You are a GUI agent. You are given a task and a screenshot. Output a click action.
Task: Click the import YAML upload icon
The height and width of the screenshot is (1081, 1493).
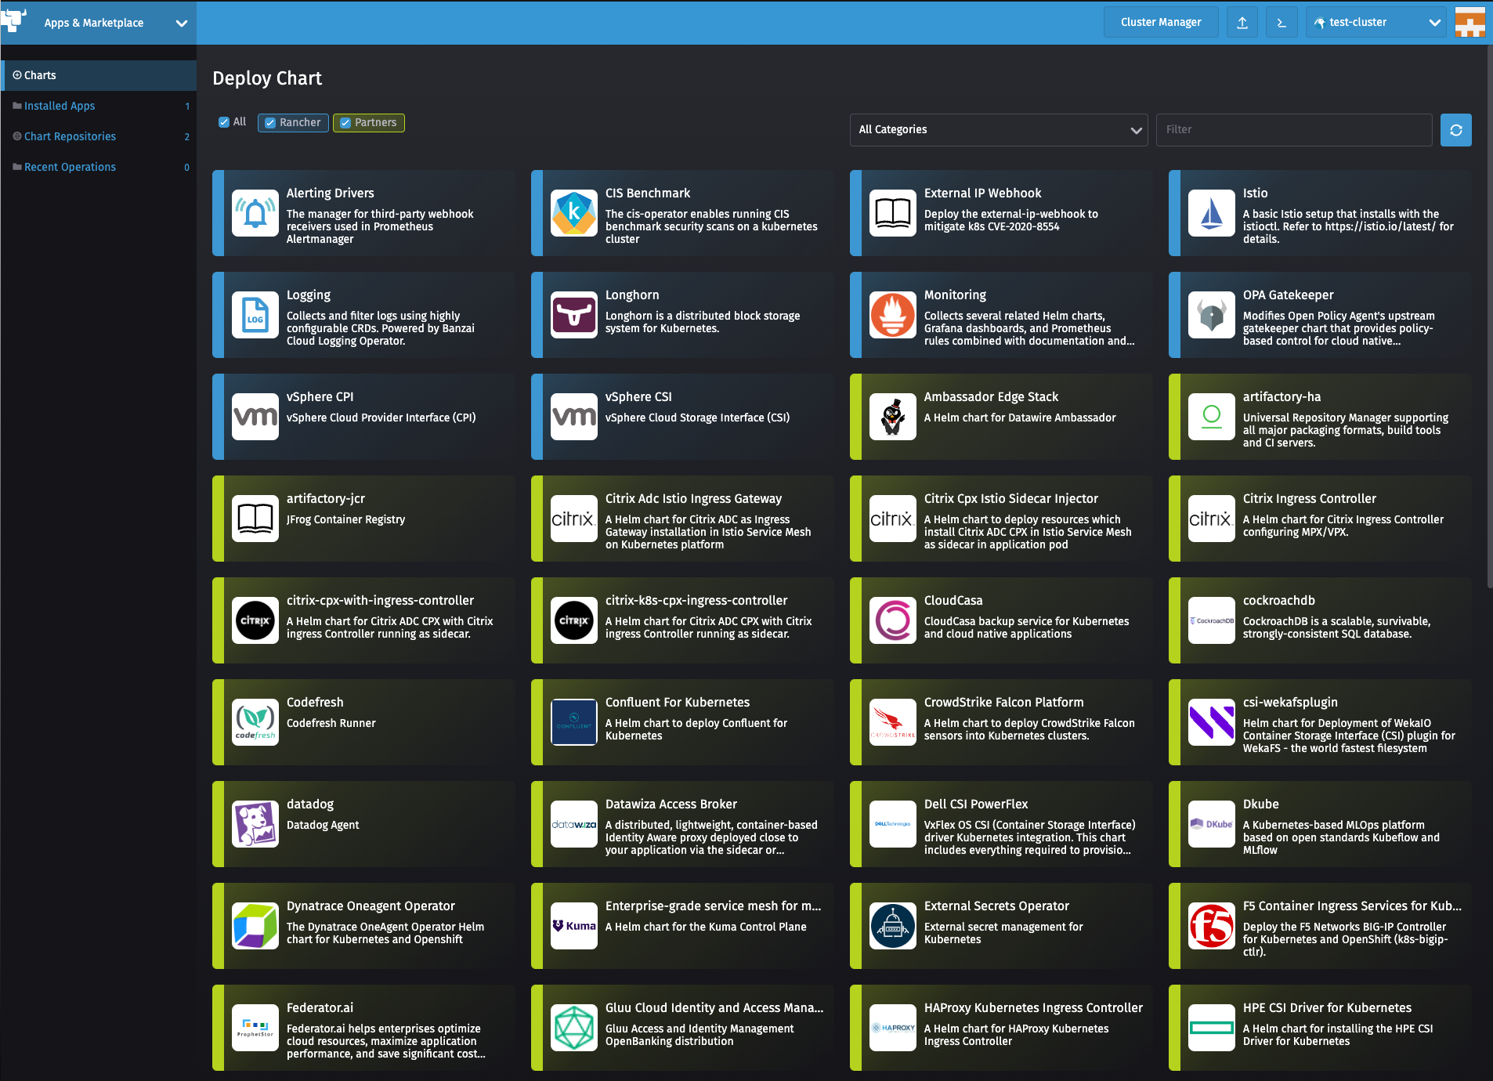1242,23
